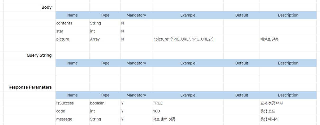
Task: Select the 응답 메시지 description cell
Action: [x=269, y=119]
